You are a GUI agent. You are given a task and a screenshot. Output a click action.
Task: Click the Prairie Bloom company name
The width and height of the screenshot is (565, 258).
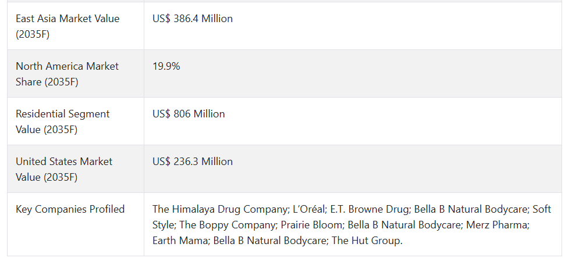[311, 225]
